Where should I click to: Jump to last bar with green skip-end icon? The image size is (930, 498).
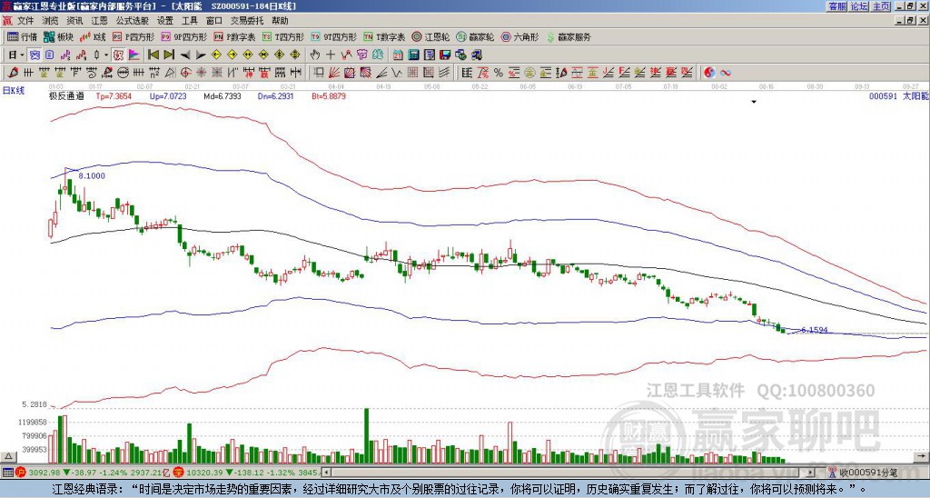click(169, 55)
